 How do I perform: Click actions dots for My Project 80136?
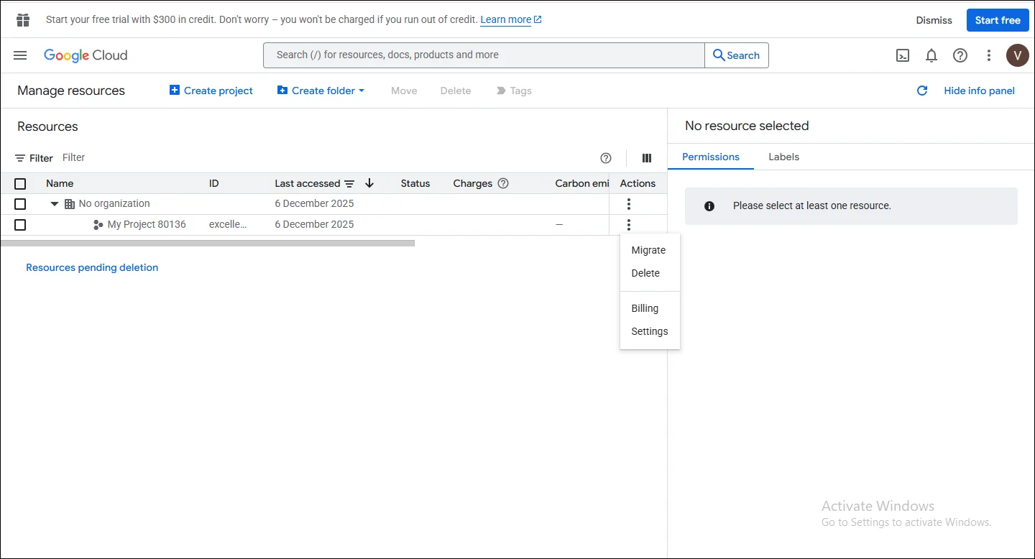(629, 225)
